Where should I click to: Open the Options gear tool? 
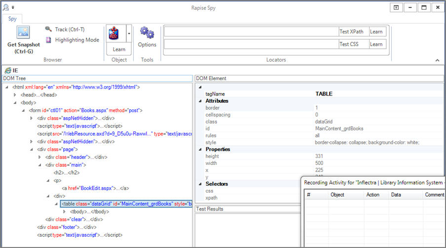pos(147,33)
